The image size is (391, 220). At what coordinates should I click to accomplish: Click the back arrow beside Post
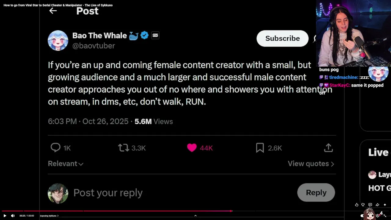pos(53,11)
